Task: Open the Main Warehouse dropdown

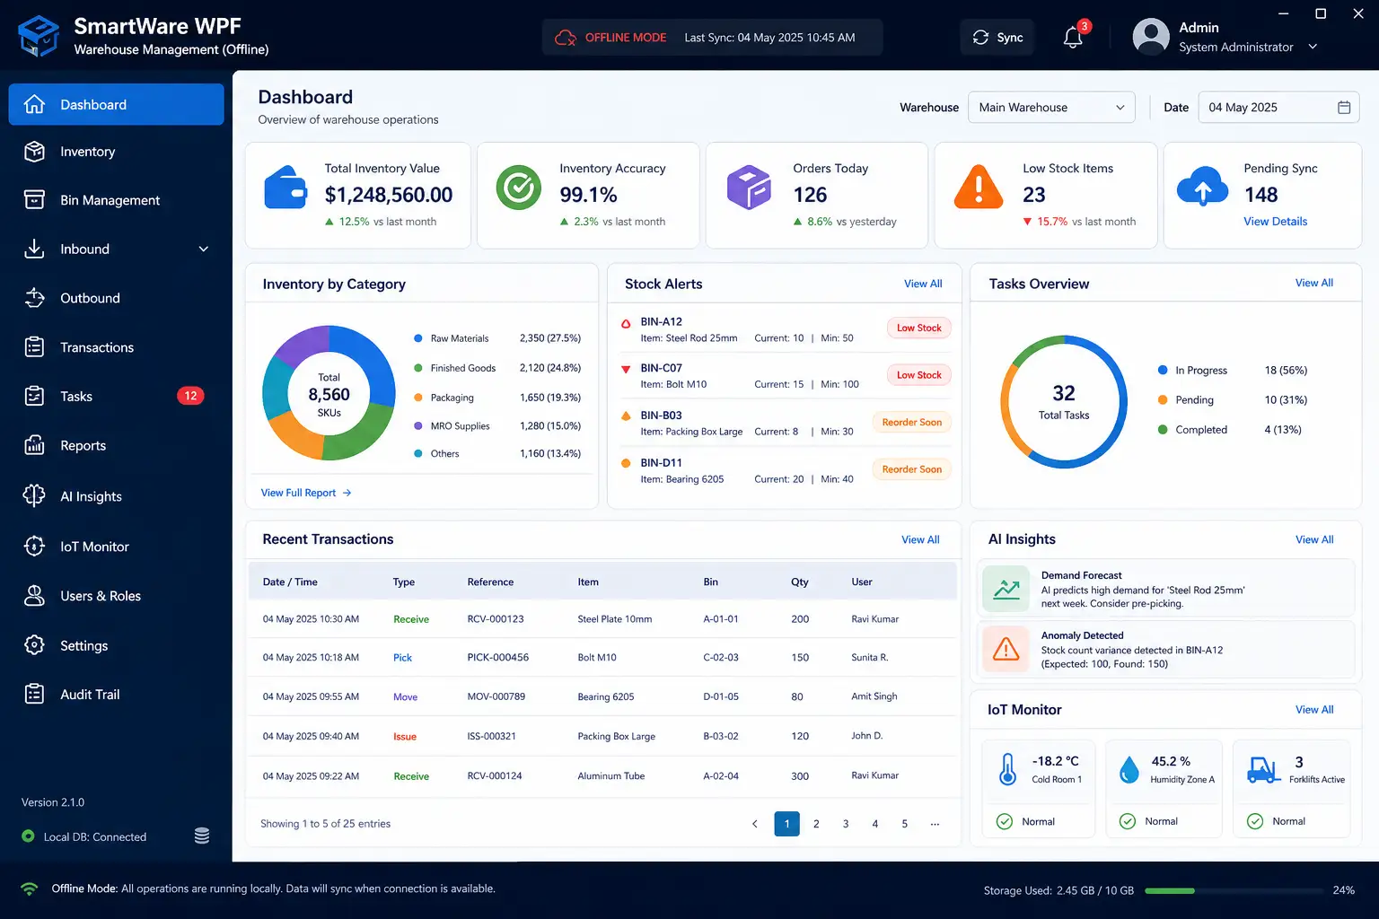Action: tap(1051, 107)
